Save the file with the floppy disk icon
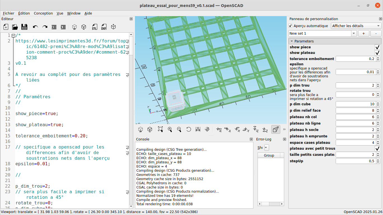 (24, 27)
